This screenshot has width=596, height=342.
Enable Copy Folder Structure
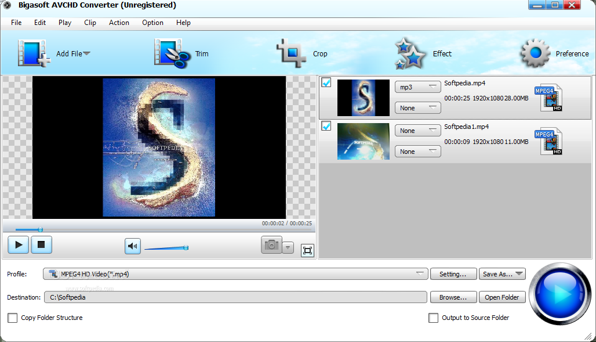click(13, 318)
